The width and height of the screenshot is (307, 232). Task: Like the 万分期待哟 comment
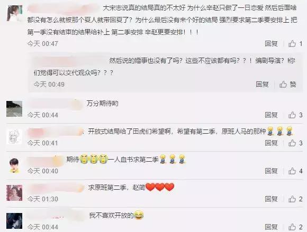(295, 115)
